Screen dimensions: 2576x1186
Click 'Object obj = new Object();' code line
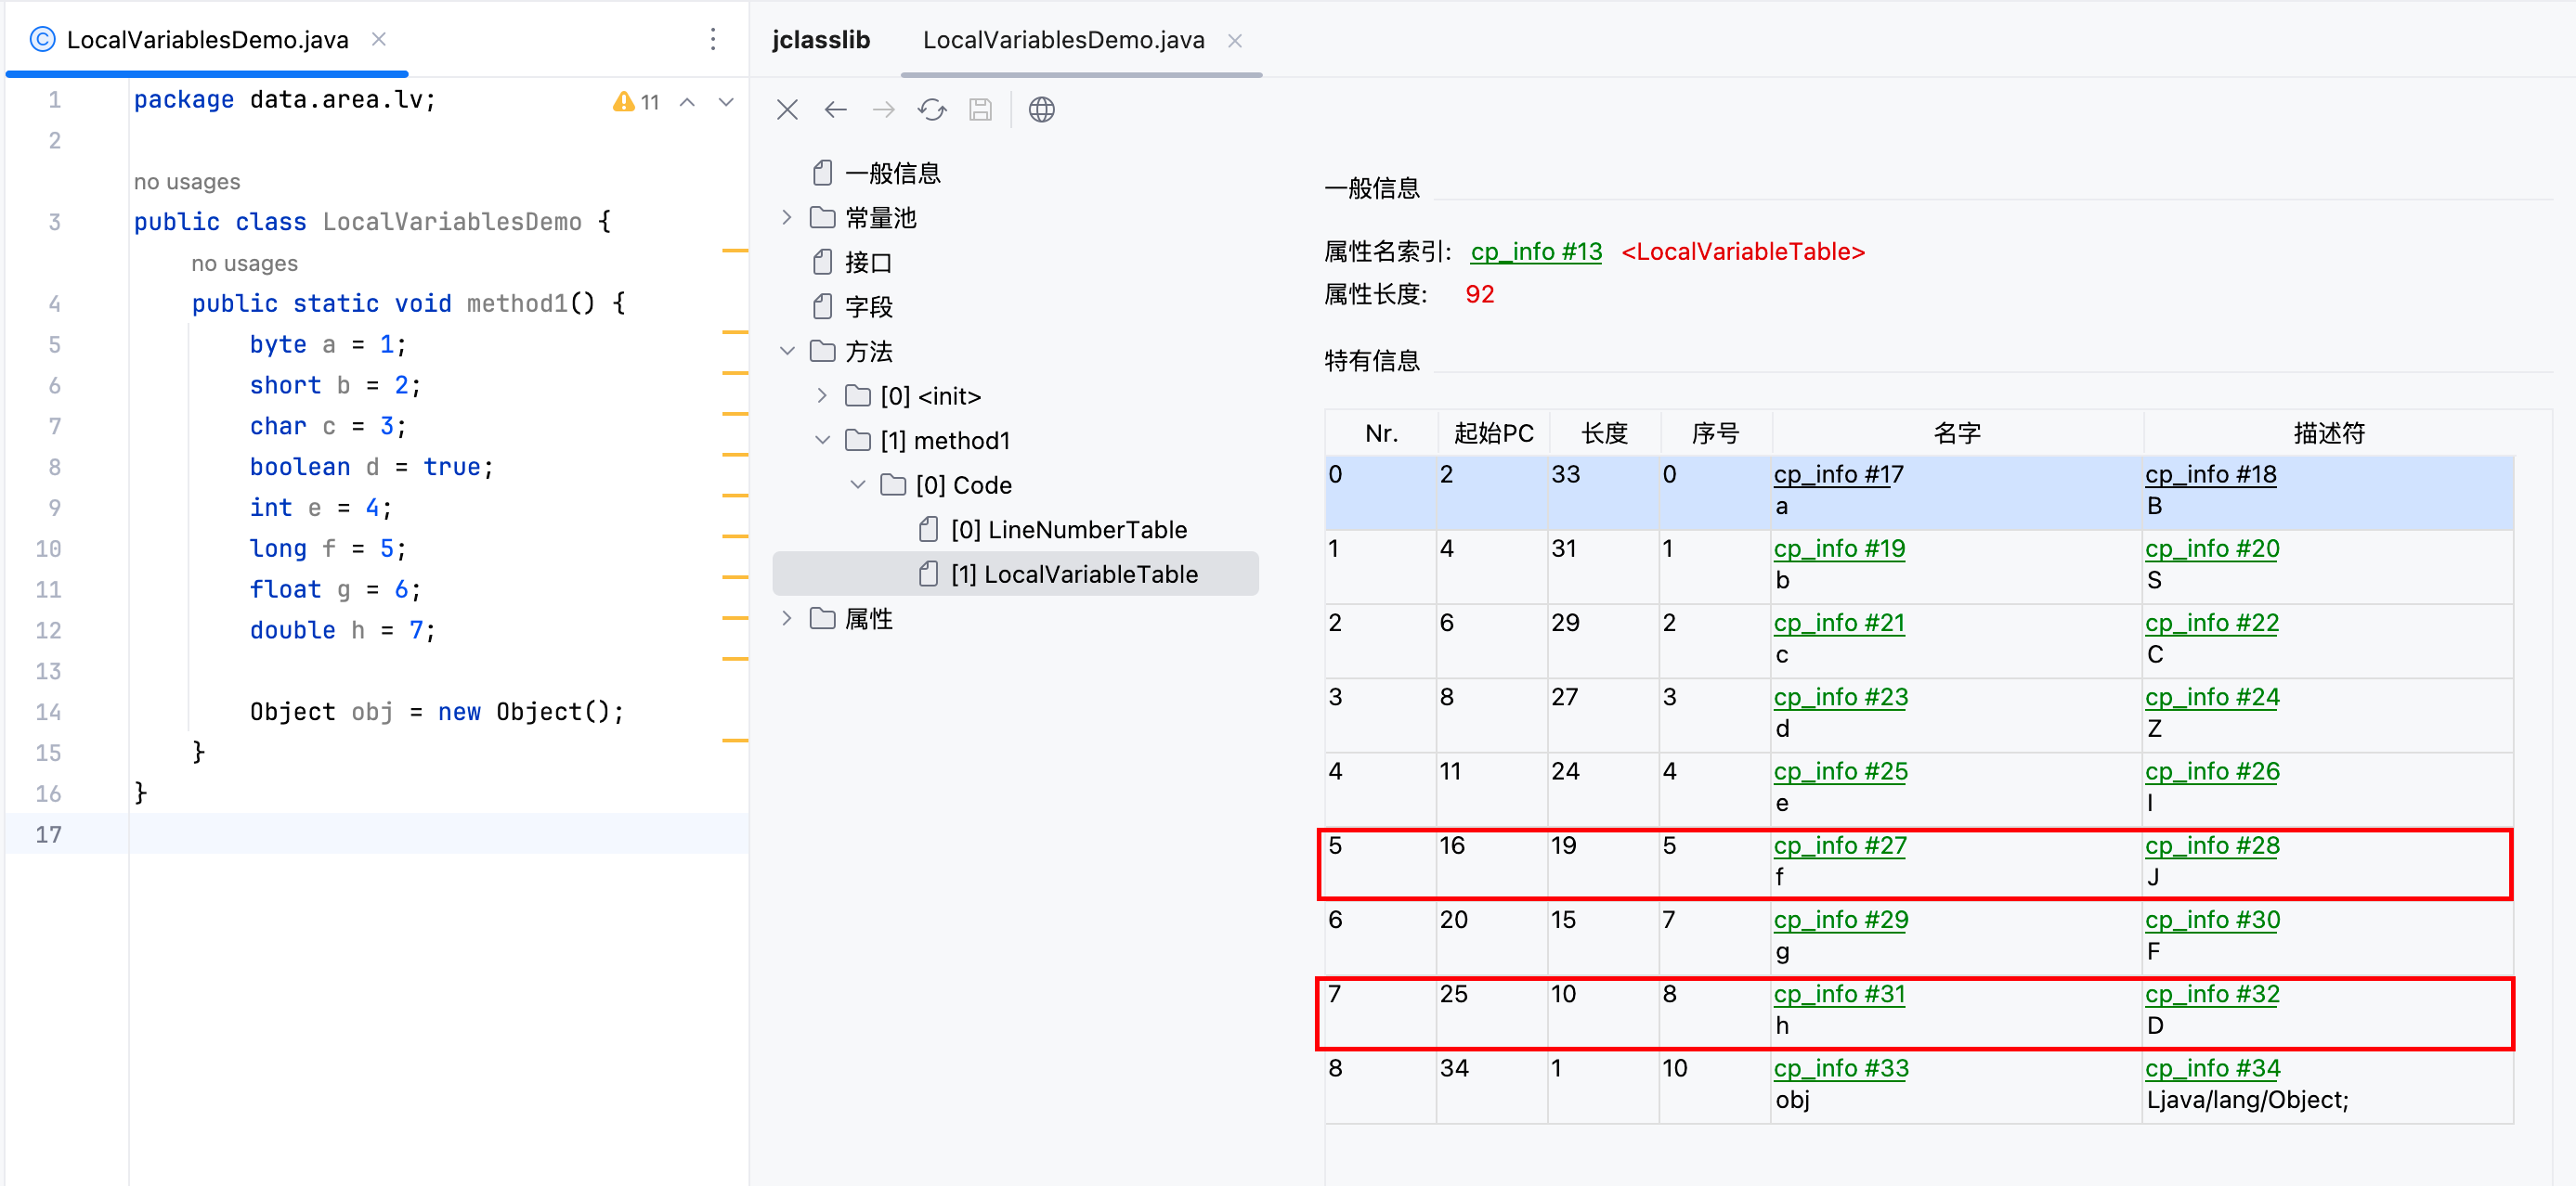pos(436,712)
